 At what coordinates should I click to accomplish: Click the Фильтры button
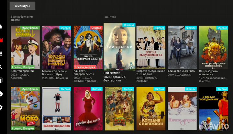click(x=22, y=6)
